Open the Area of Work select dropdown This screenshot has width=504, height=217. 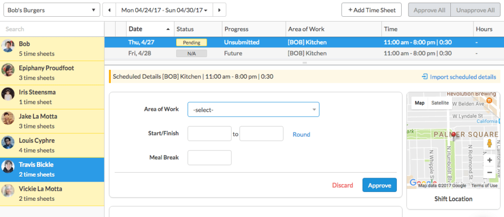[253, 110]
